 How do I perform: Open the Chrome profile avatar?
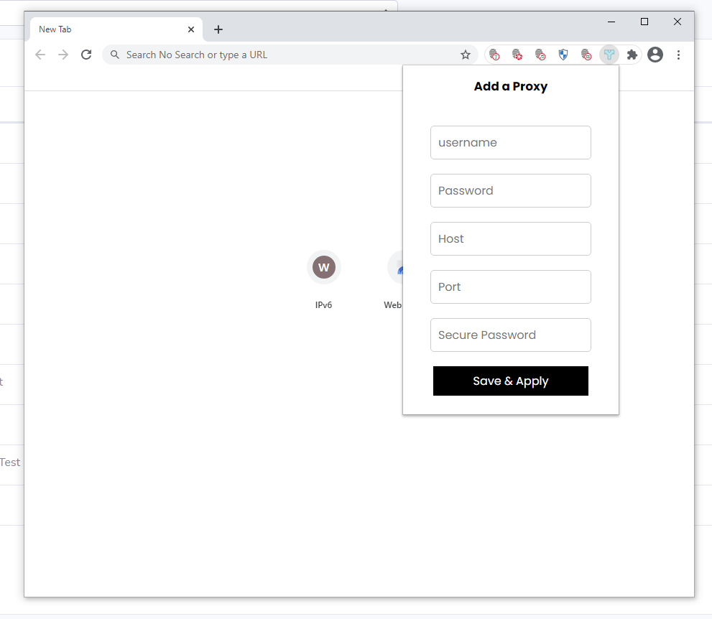coord(655,55)
